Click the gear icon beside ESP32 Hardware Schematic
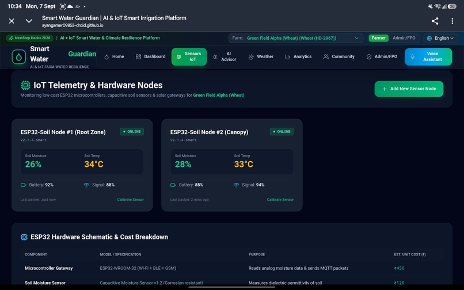Viewport: 464px width, 290px height. pyautogui.click(x=24, y=237)
